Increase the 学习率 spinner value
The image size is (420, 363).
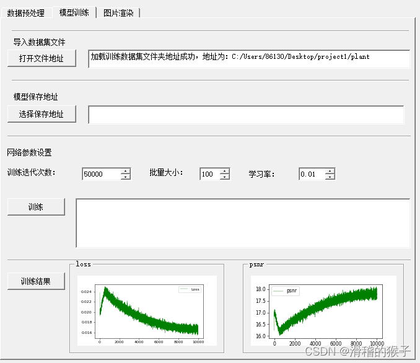tap(330, 171)
